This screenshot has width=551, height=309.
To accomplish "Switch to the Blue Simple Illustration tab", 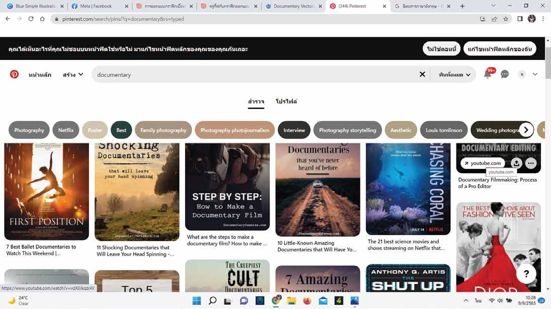I will [35, 6].
